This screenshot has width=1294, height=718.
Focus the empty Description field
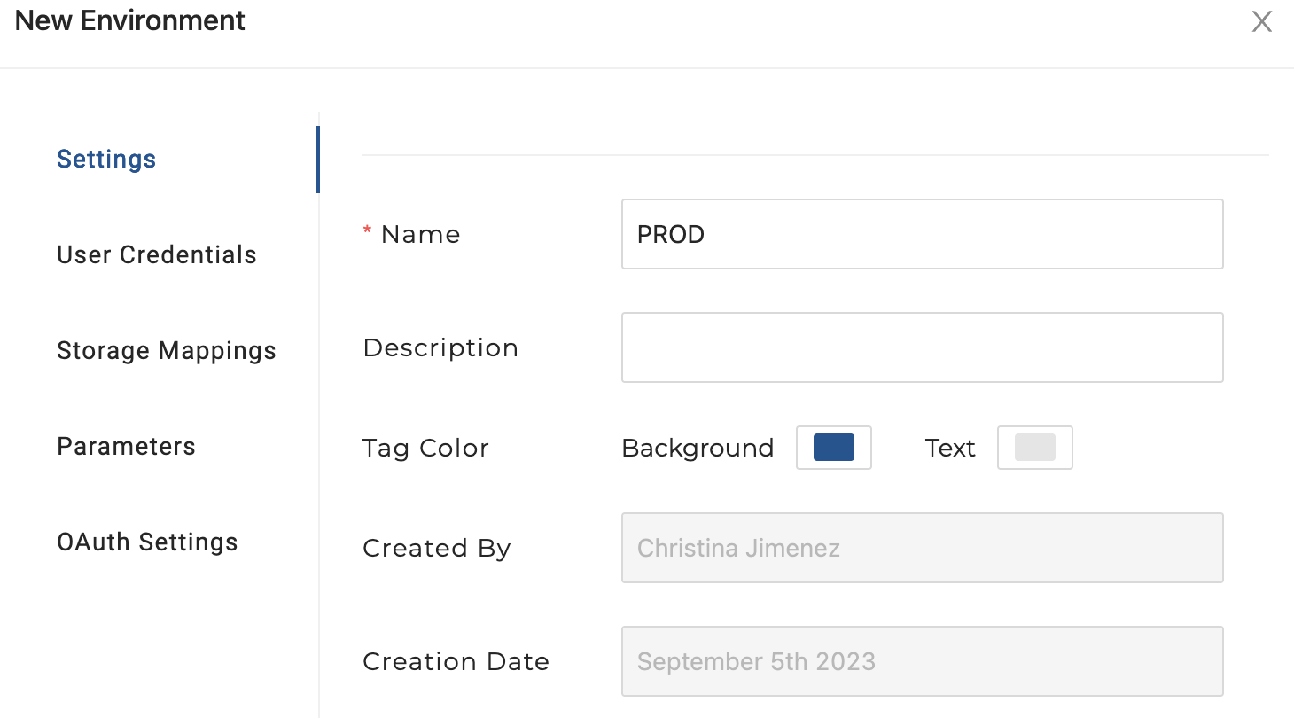tap(922, 347)
